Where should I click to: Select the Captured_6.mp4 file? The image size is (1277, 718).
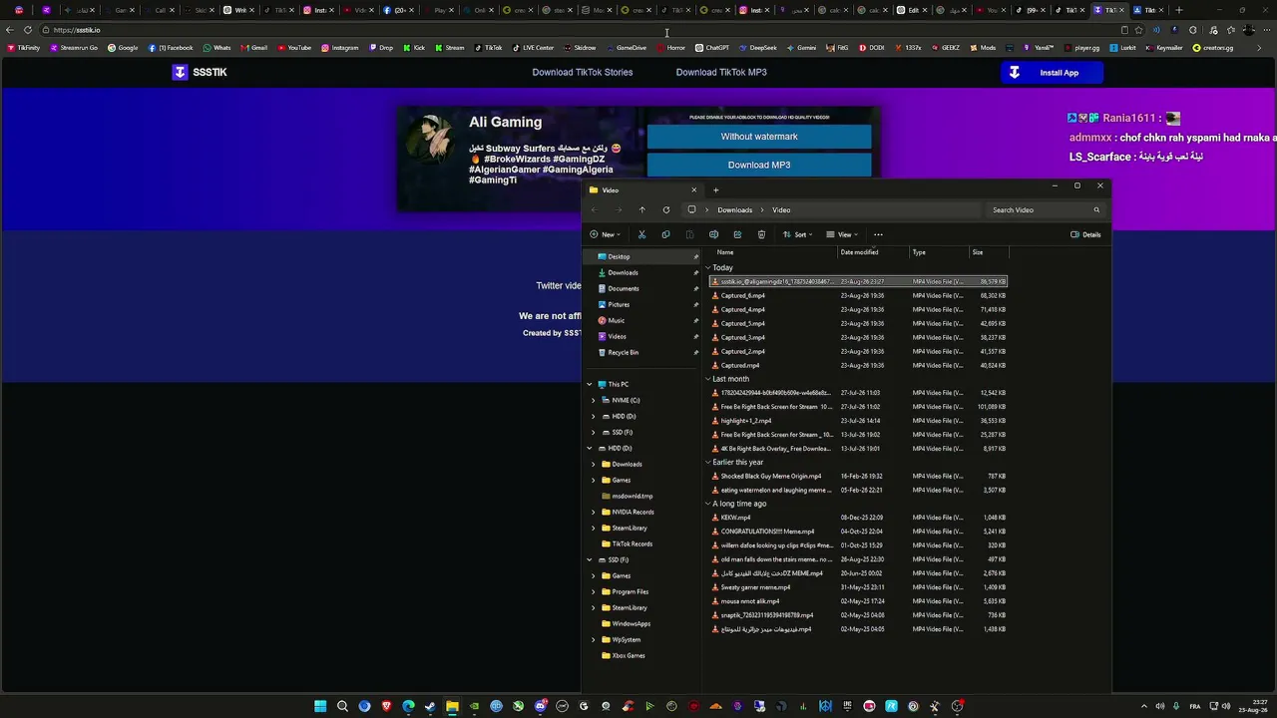click(x=858, y=296)
